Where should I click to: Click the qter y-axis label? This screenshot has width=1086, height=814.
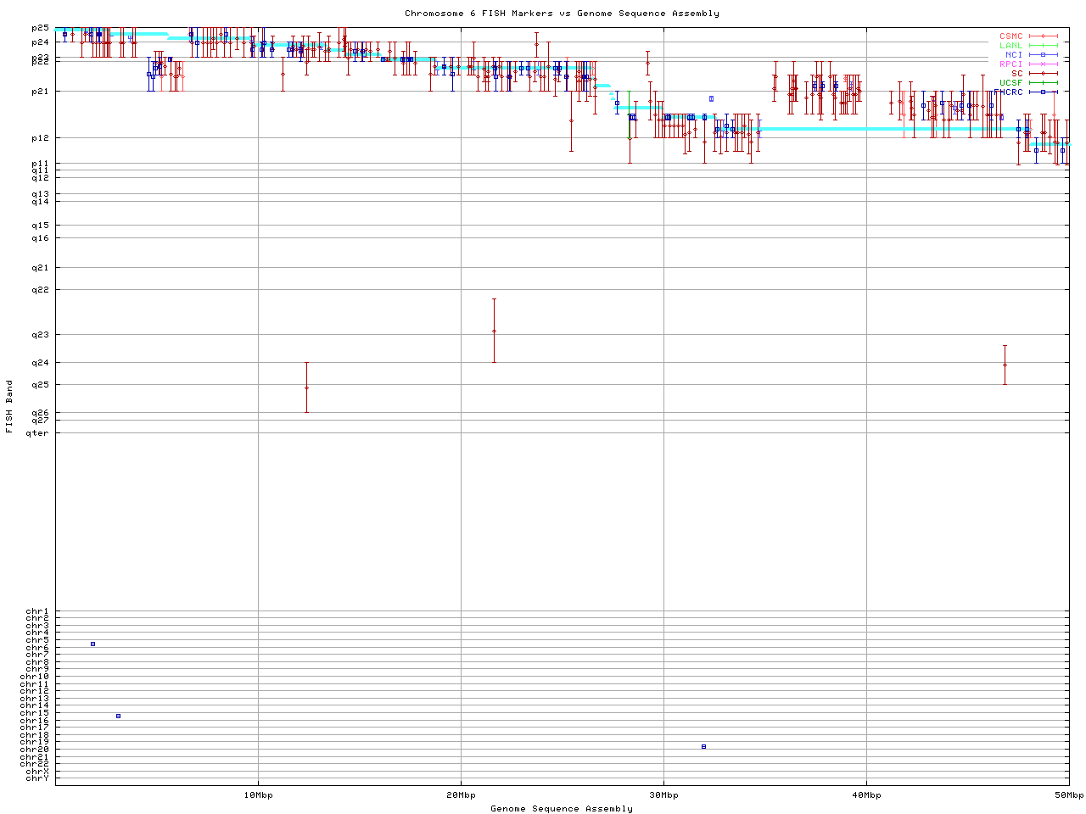click(x=37, y=433)
